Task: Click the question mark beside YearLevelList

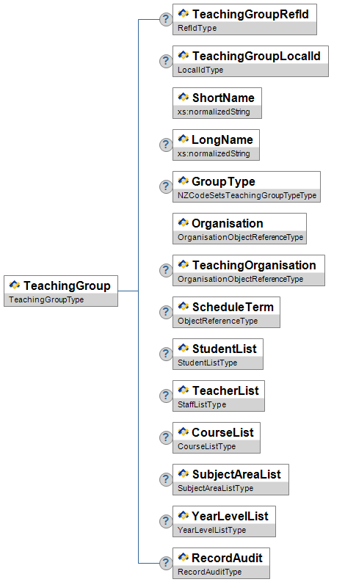Action: (x=166, y=521)
